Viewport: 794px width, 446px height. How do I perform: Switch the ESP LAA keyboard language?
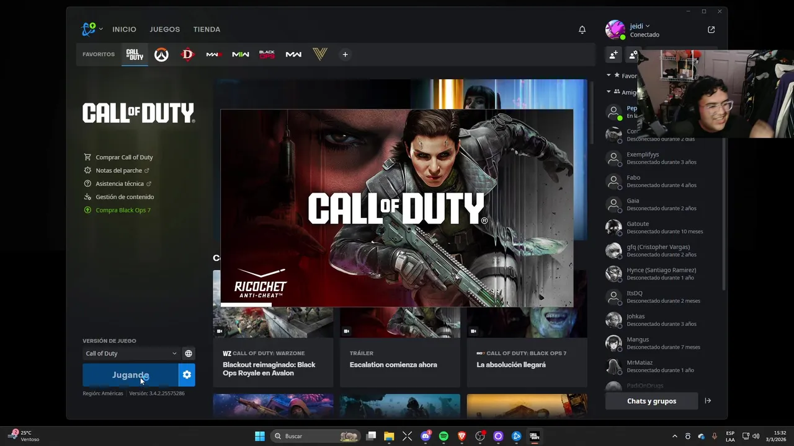click(730, 436)
